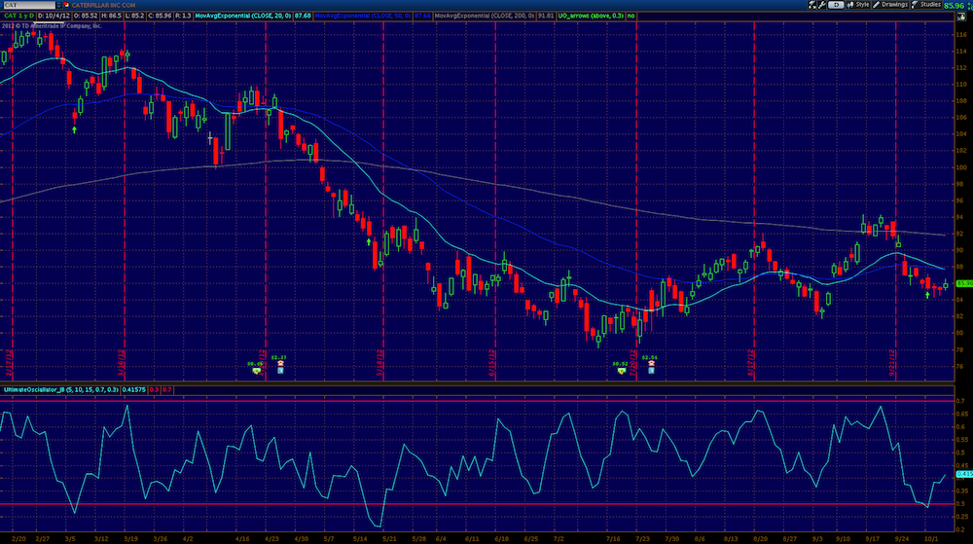This screenshot has width=973, height=544.
Task: Click the green 85.96 price bubble on axis
Action: 964,283
